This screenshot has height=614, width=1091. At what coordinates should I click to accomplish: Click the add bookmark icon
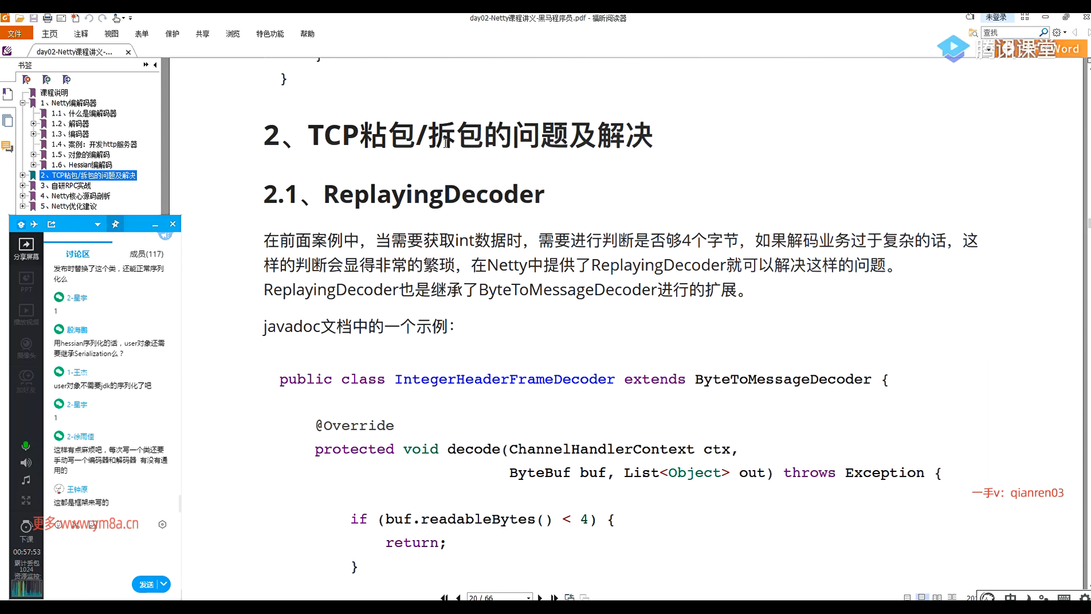click(x=47, y=80)
